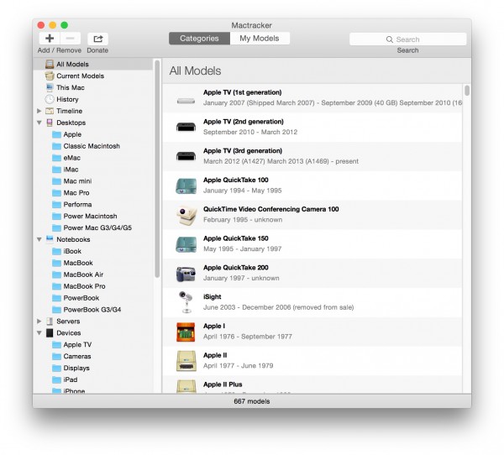The width and height of the screenshot is (504, 455).
Task: Click the green zoom window button
Action: [65, 25]
